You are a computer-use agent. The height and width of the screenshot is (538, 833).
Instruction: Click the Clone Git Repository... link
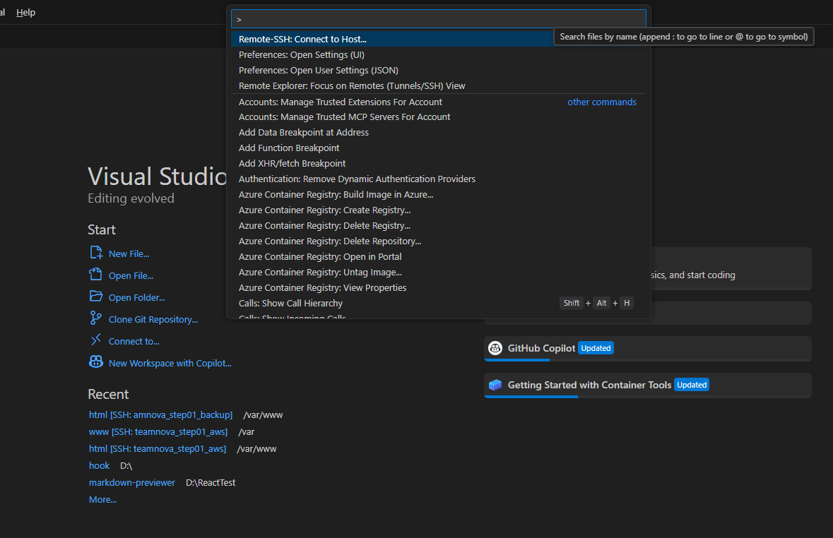click(x=153, y=319)
